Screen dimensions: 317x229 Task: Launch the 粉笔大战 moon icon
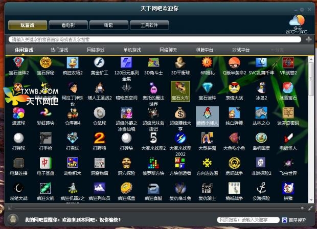pos(18,188)
